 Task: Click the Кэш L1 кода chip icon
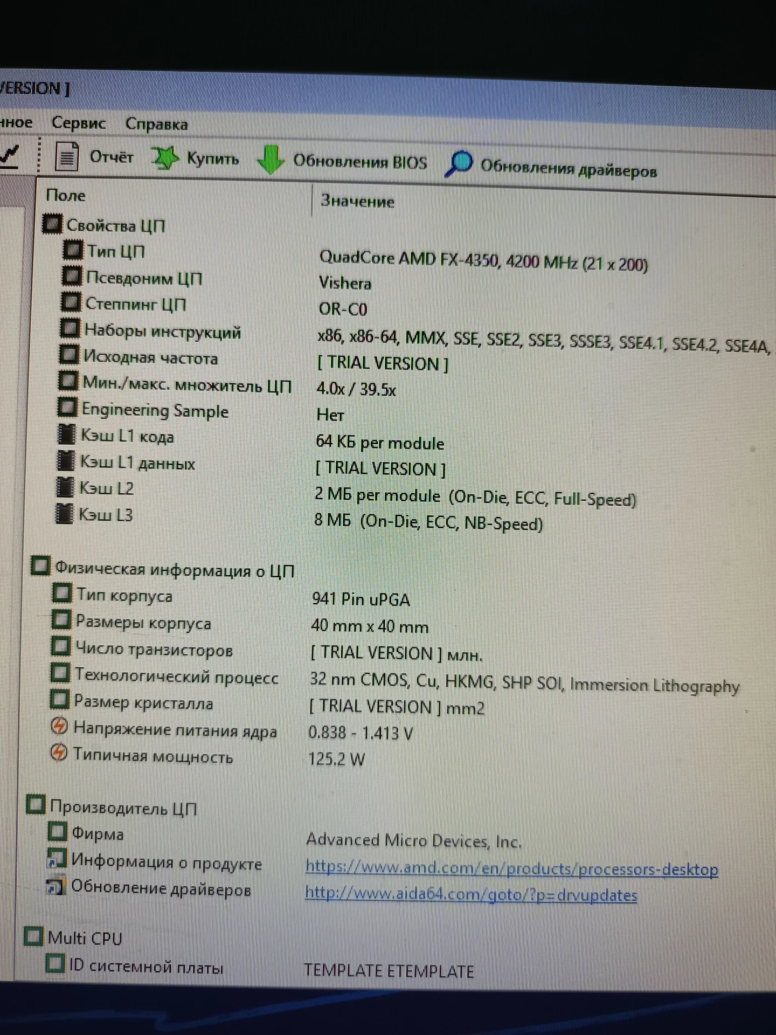66,434
